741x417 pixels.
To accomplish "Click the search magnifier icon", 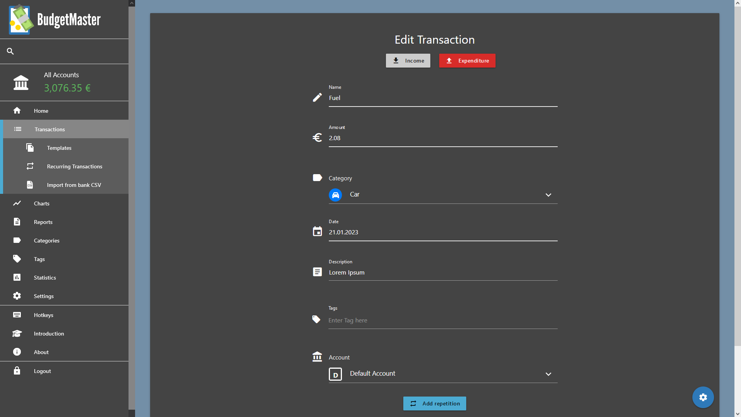I will pyautogui.click(x=10, y=51).
